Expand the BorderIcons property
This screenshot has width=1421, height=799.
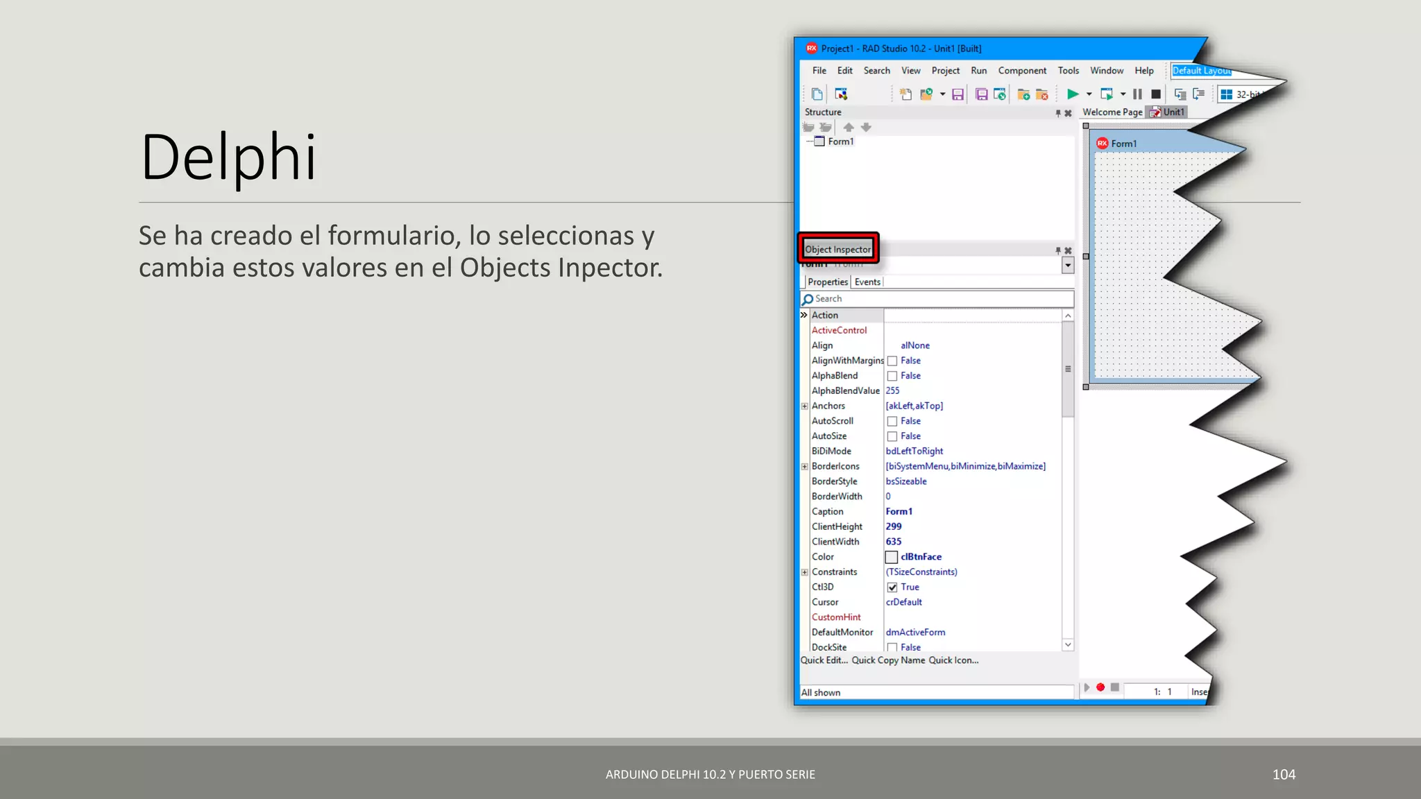[x=805, y=467]
